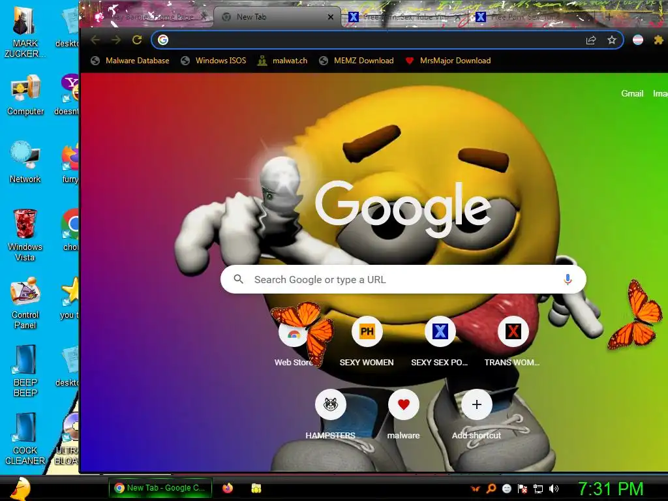Bookmark this tab with the star icon
668x501 pixels.
coord(612,40)
